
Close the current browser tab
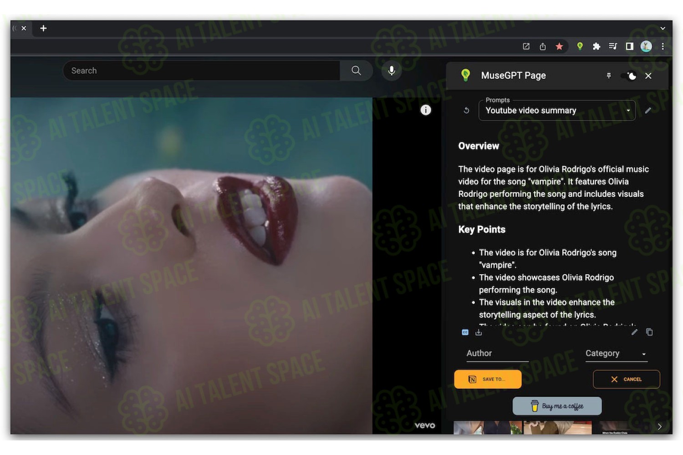[24, 28]
